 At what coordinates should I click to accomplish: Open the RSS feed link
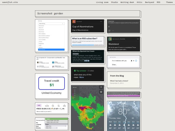coord(158,2)
